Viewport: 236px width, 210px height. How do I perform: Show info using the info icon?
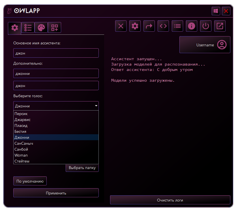[192, 26]
